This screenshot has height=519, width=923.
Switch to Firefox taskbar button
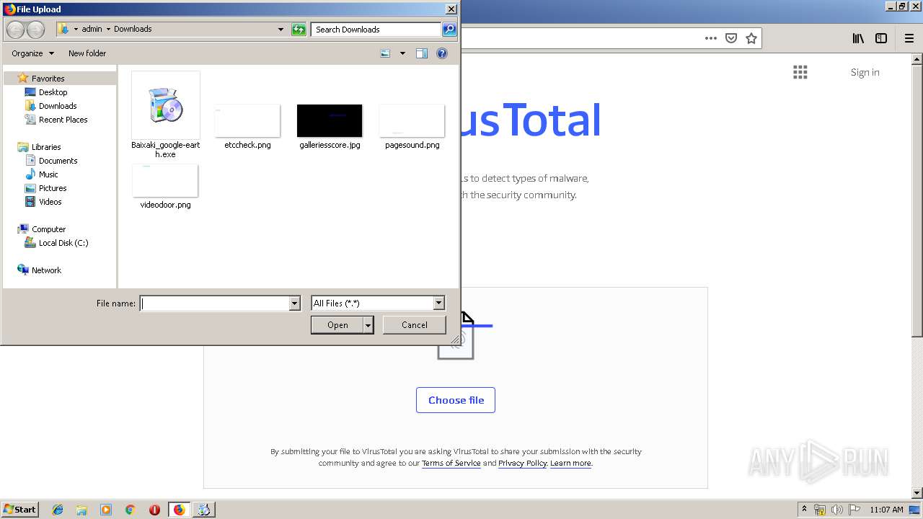pyautogui.click(x=180, y=510)
